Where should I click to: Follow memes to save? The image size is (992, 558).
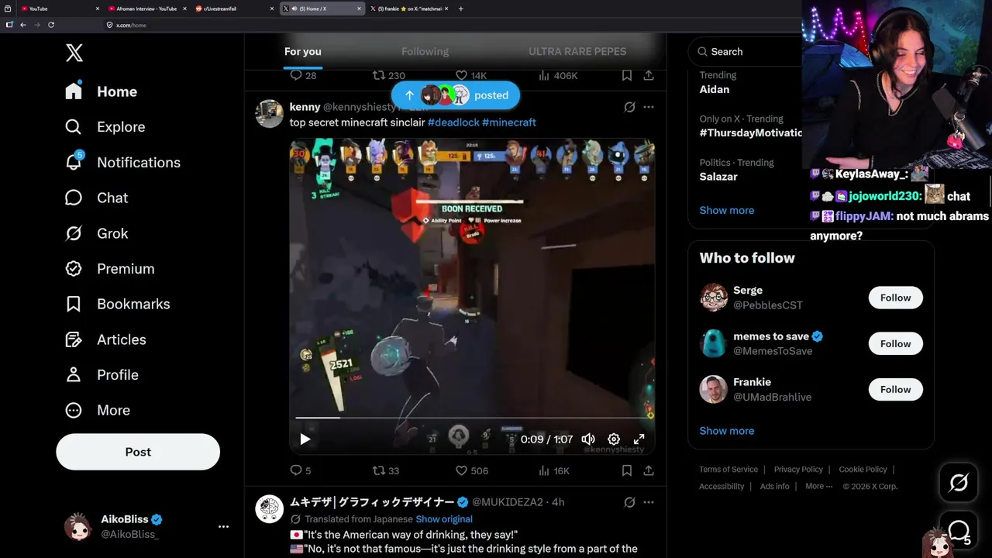click(895, 343)
